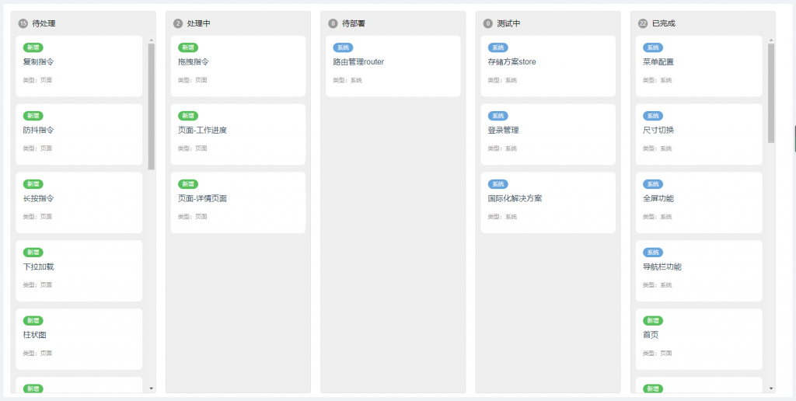Click 类型：系统 under 全屏功能

click(658, 217)
